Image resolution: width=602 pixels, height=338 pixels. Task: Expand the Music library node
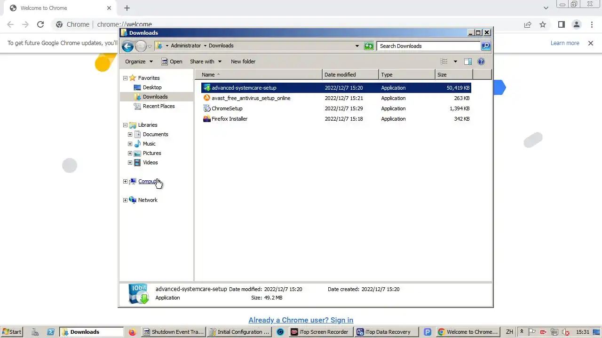click(130, 144)
